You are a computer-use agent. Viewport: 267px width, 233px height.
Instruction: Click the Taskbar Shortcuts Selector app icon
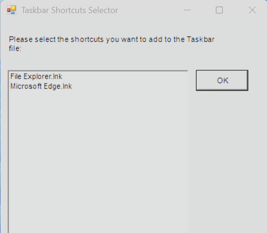(12, 10)
